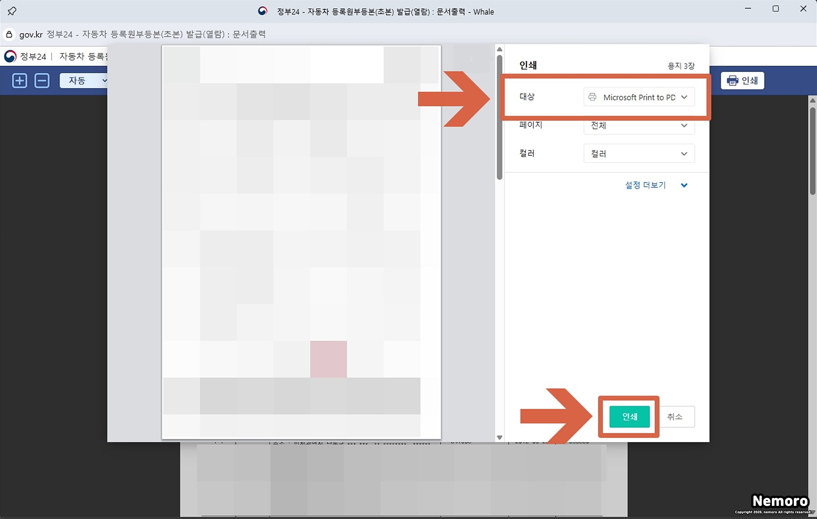Click the printer icon in 대상 field
817x519 pixels.
point(592,97)
